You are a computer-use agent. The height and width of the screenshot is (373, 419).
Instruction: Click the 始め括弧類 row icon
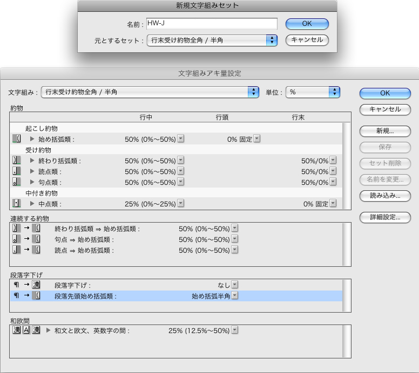[x=17, y=139]
